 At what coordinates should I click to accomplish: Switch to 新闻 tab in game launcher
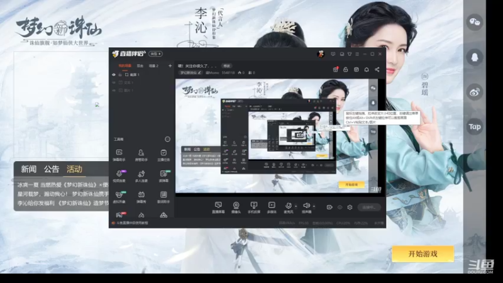coord(28,169)
